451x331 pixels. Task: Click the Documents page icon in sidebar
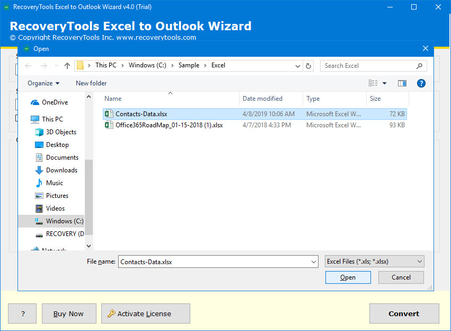[39, 158]
